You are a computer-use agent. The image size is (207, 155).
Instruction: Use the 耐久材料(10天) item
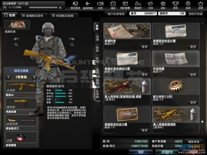pos(193,102)
